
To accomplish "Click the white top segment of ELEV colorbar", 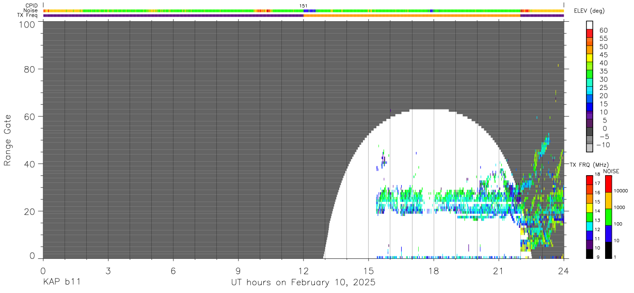I will pos(590,25).
